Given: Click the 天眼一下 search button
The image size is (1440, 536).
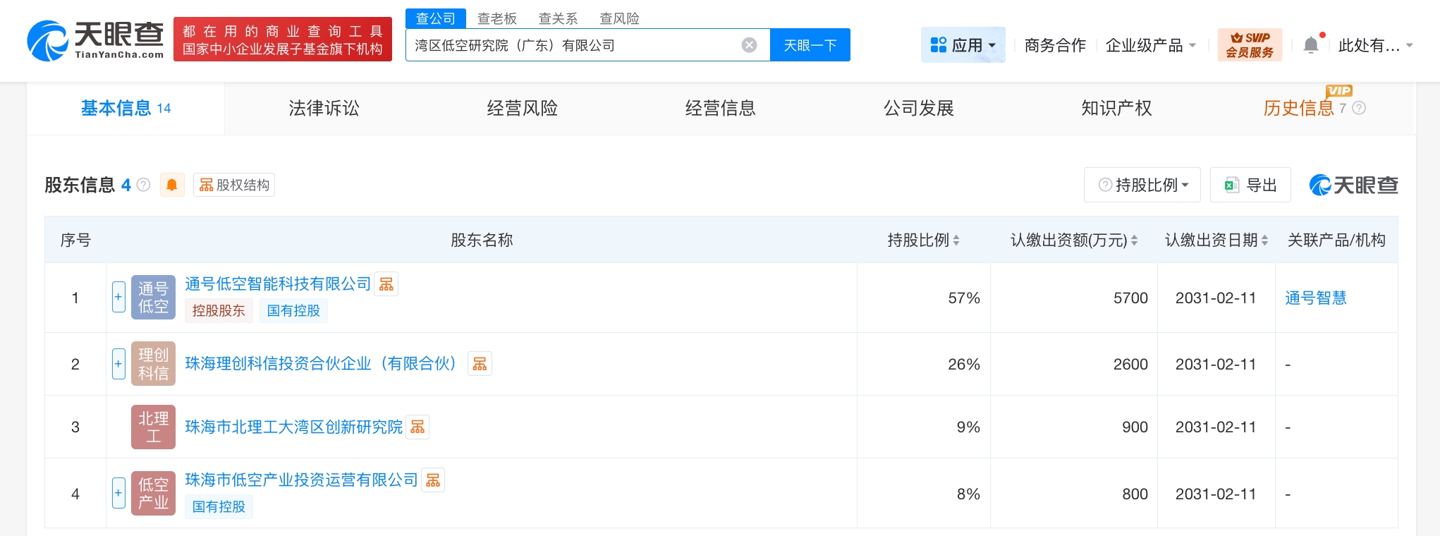Looking at the screenshot, I should click(x=810, y=45).
